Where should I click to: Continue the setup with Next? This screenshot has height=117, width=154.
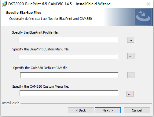[x=108, y=110]
